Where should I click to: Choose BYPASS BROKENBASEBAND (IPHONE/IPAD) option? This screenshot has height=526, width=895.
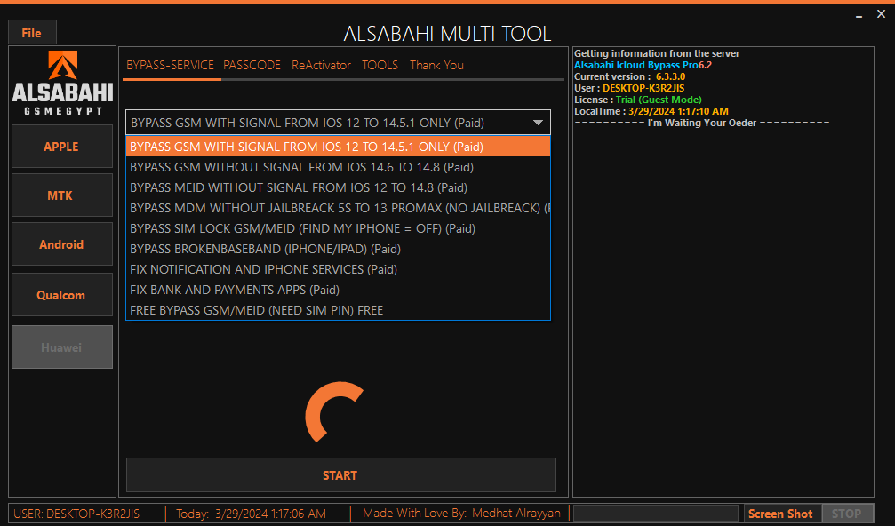point(264,249)
